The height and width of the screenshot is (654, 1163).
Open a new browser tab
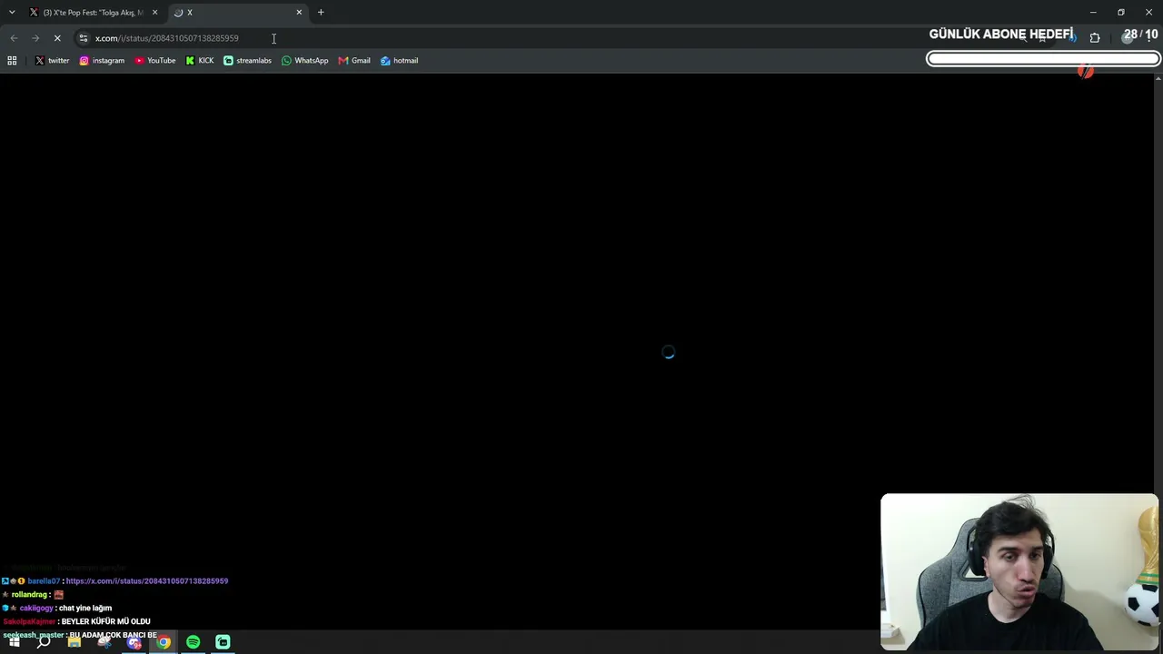[x=321, y=13]
